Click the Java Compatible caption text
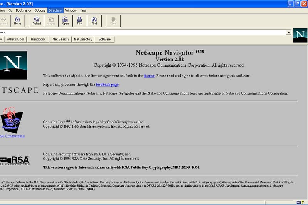The image size is (308, 205). click(12, 136)
